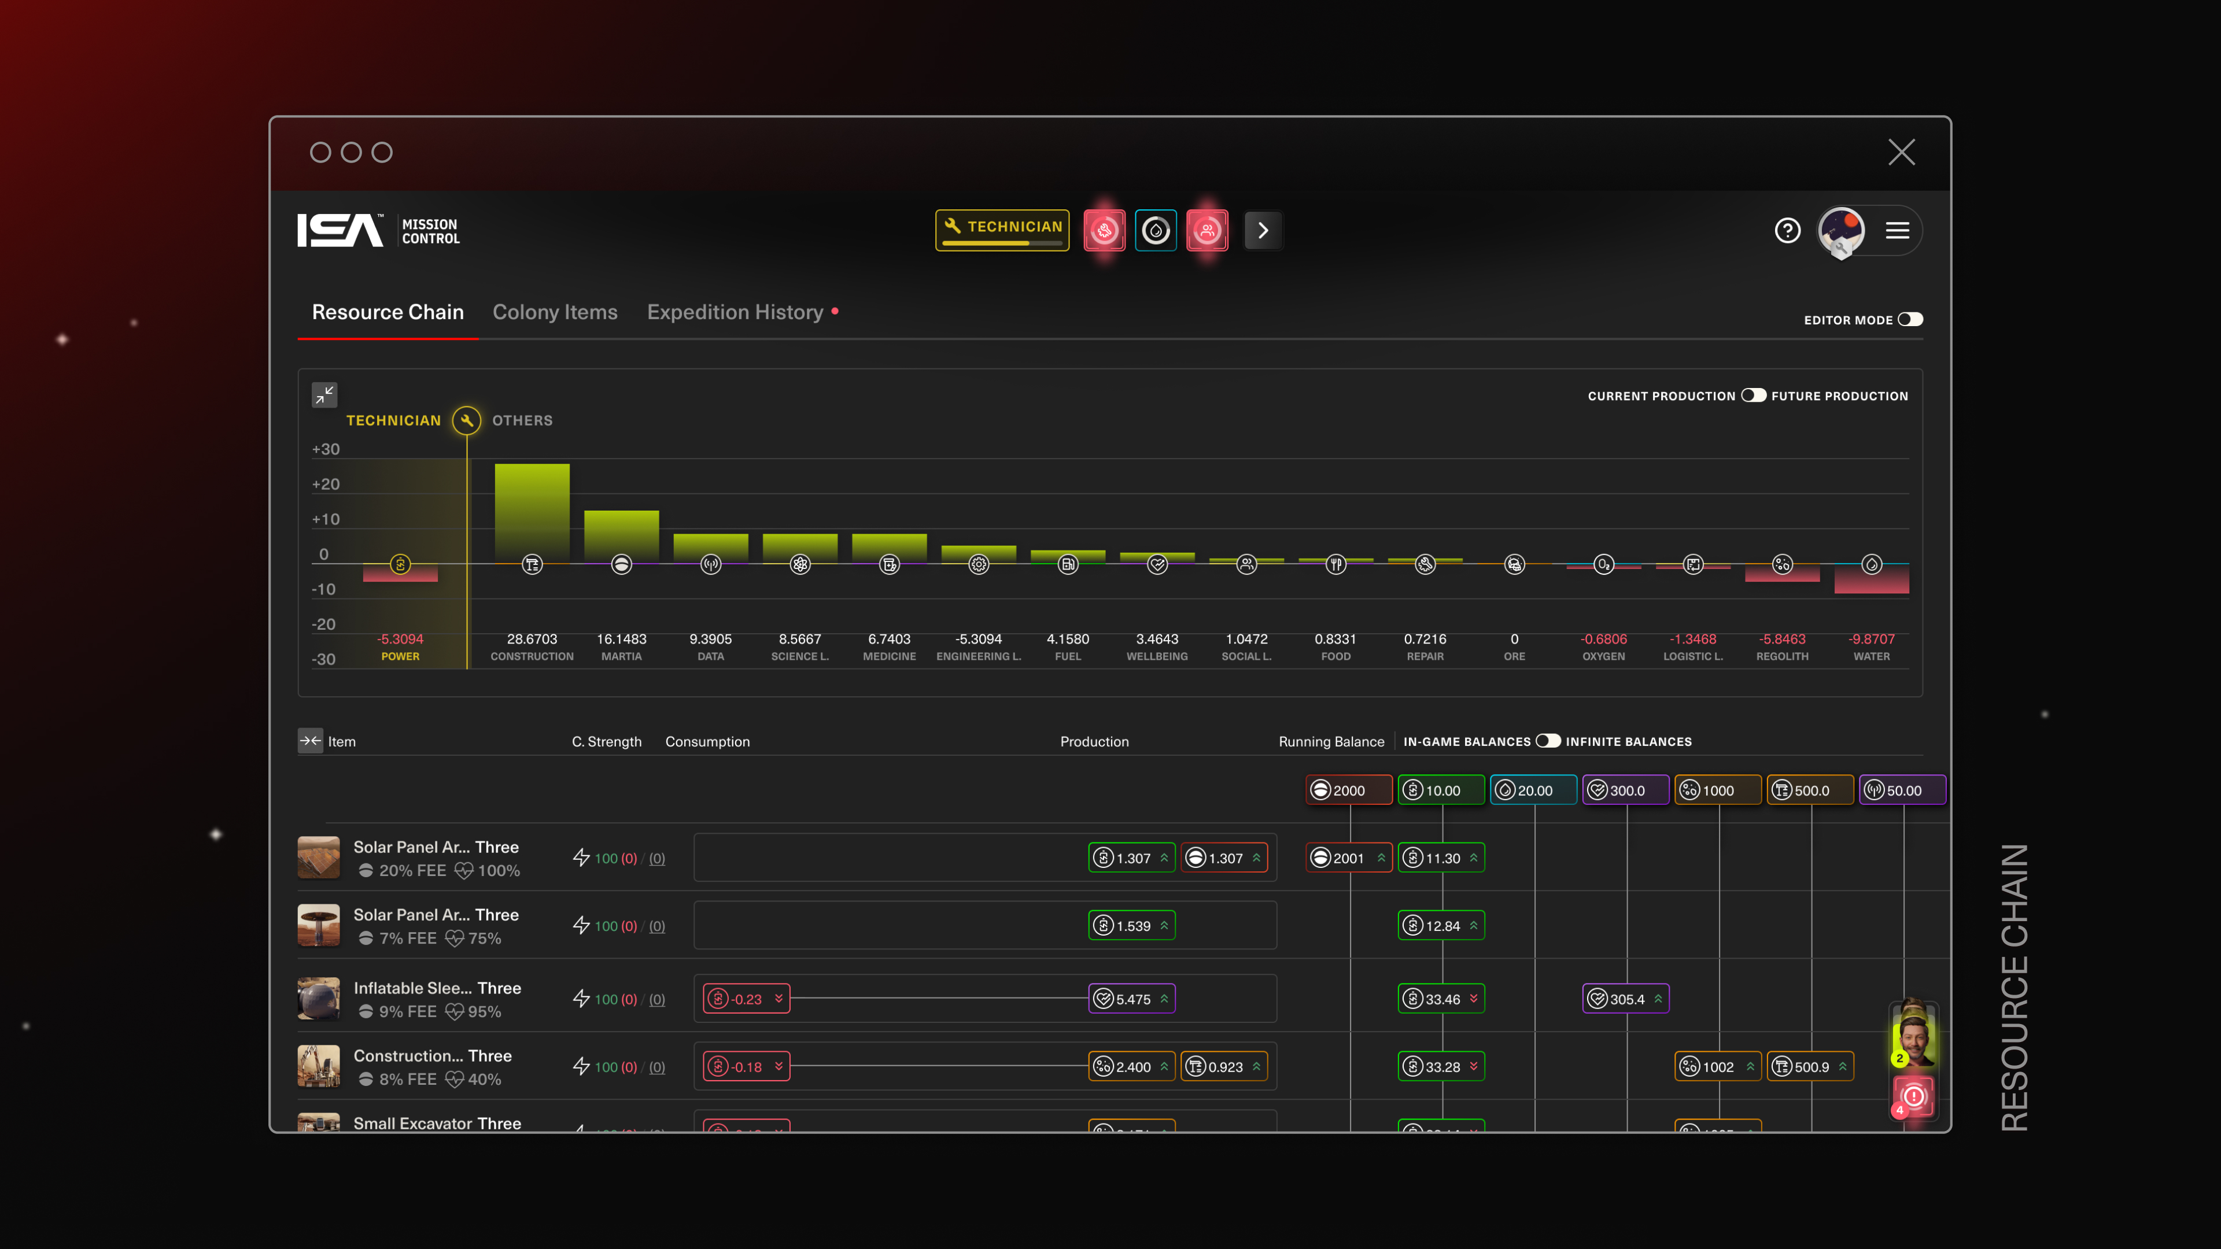2221x1249 pixels.
Task: Click the Technician role button
Action: 1002,230
